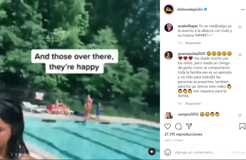
Task: Like campos5912's comment
Action: 240,116
